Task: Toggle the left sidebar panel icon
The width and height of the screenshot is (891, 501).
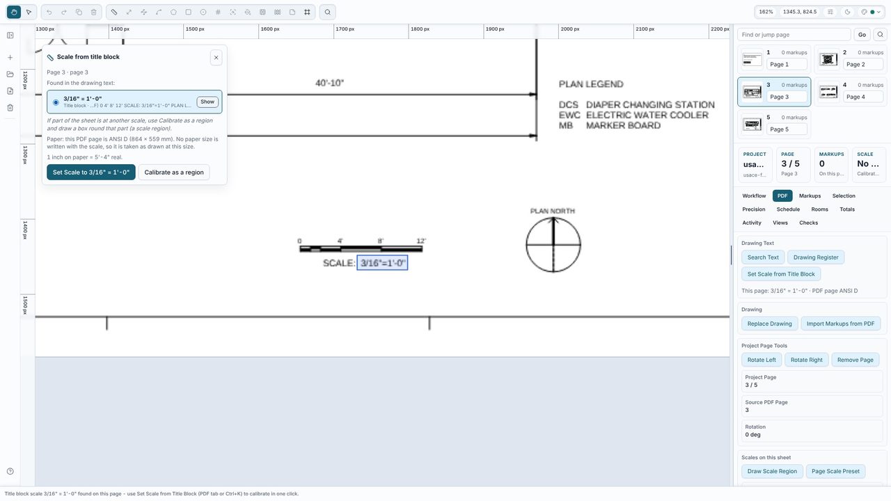Action: [x=10, y=35]
